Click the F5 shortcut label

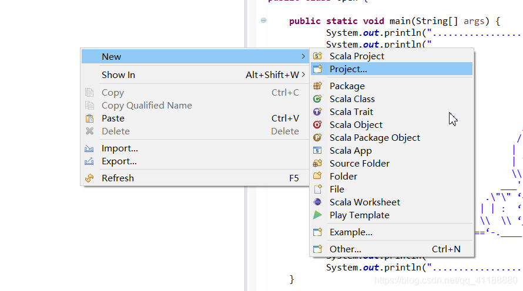point(294,178)
